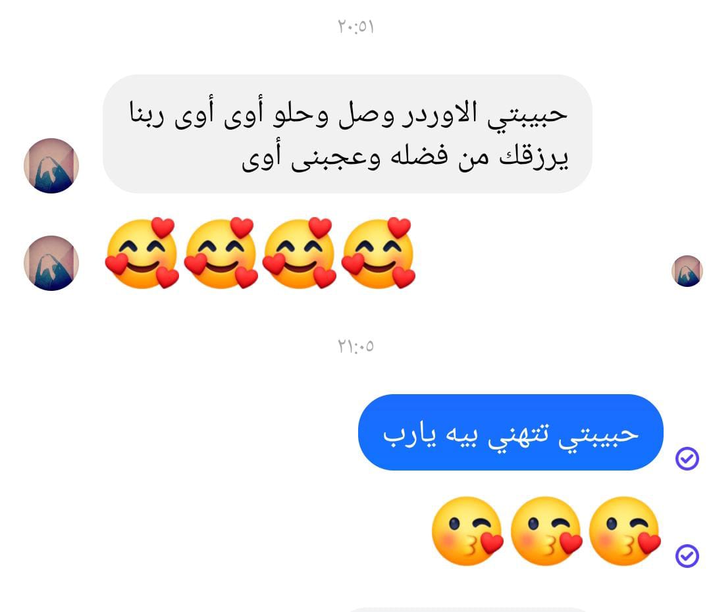
Task: Tap the small seen-by avatar on the right
Action: point(687,271)
